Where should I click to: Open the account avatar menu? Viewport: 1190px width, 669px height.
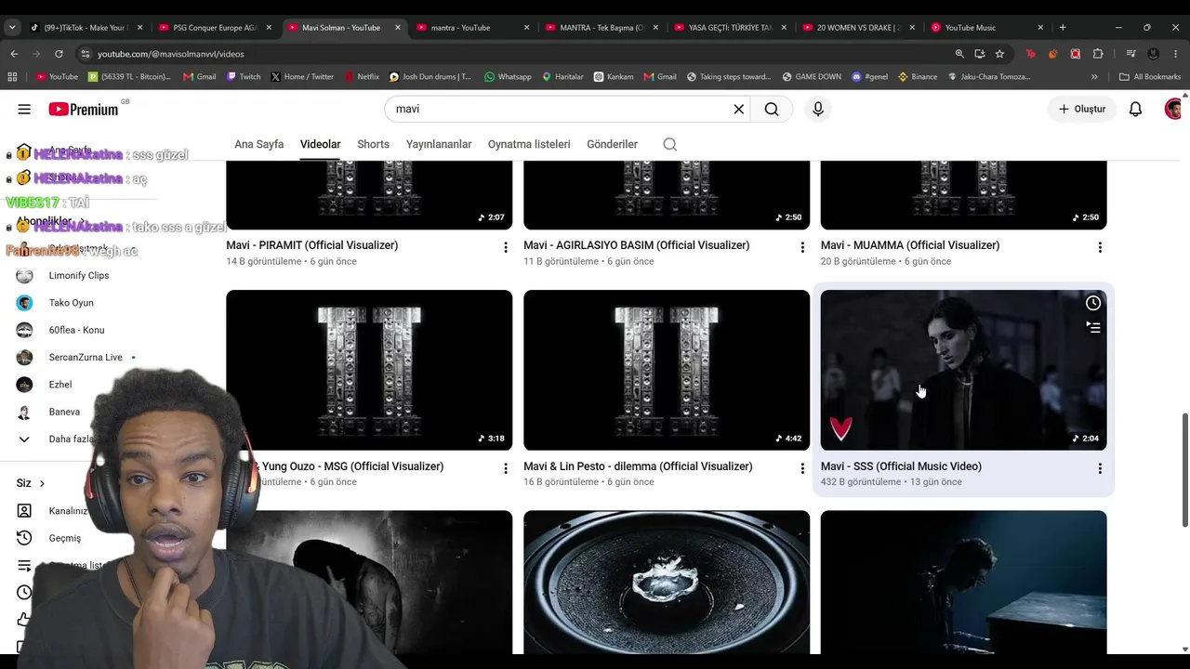(x=1173, y=109)
